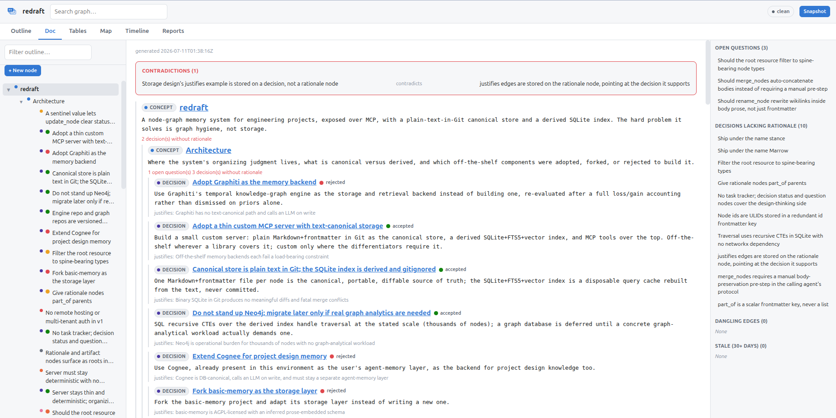The width and height of the screenshot is (836, 418).
Task: Click contradiction 'Storage design's justifies example' text
Action: click(240, 84)
